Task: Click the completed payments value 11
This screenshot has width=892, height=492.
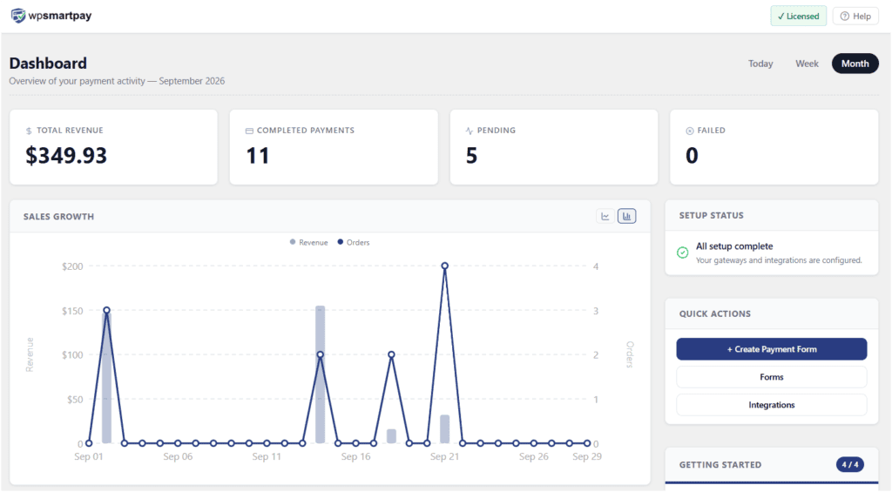Action: 258,155
